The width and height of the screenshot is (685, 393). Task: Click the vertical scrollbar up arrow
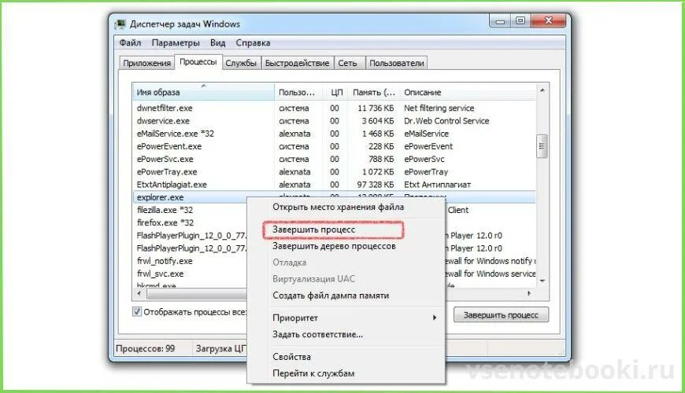tap(542, 90)
